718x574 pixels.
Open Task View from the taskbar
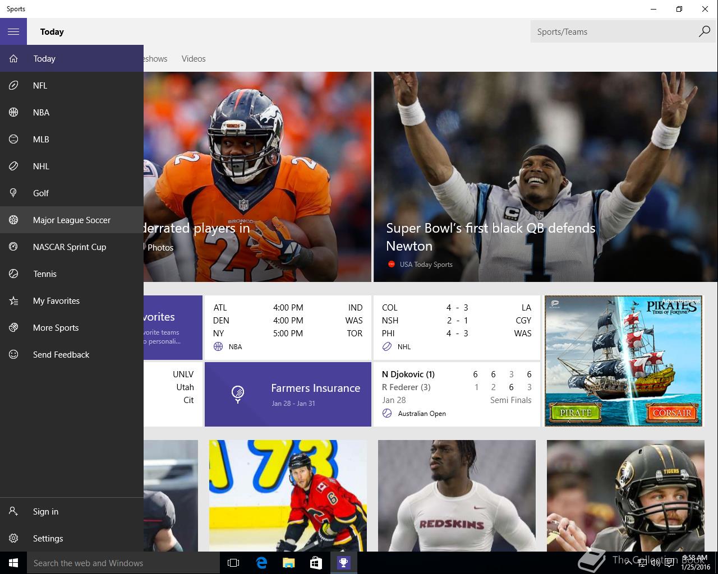point(233,563)
